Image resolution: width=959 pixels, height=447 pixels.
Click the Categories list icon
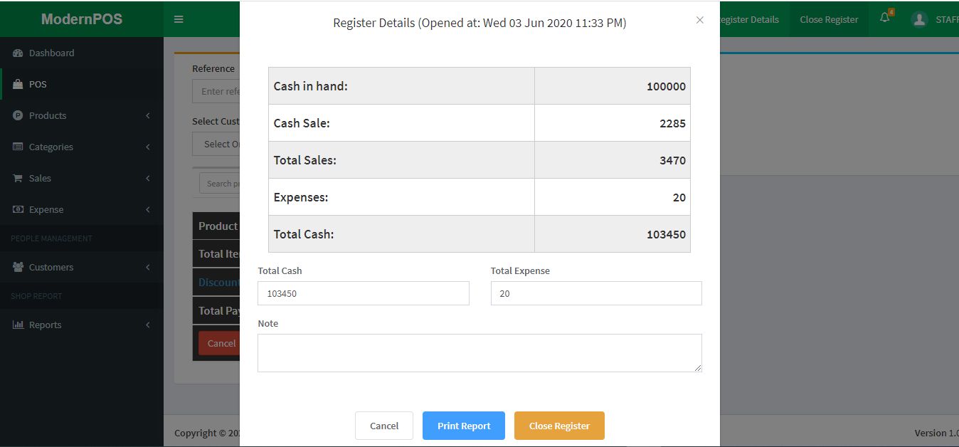point(18,147)
